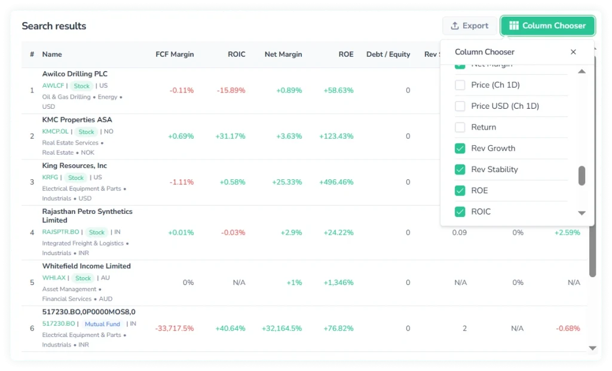612x371 pixels.
Task: Disable the Rev Growth column
Action: coord(460,148)
